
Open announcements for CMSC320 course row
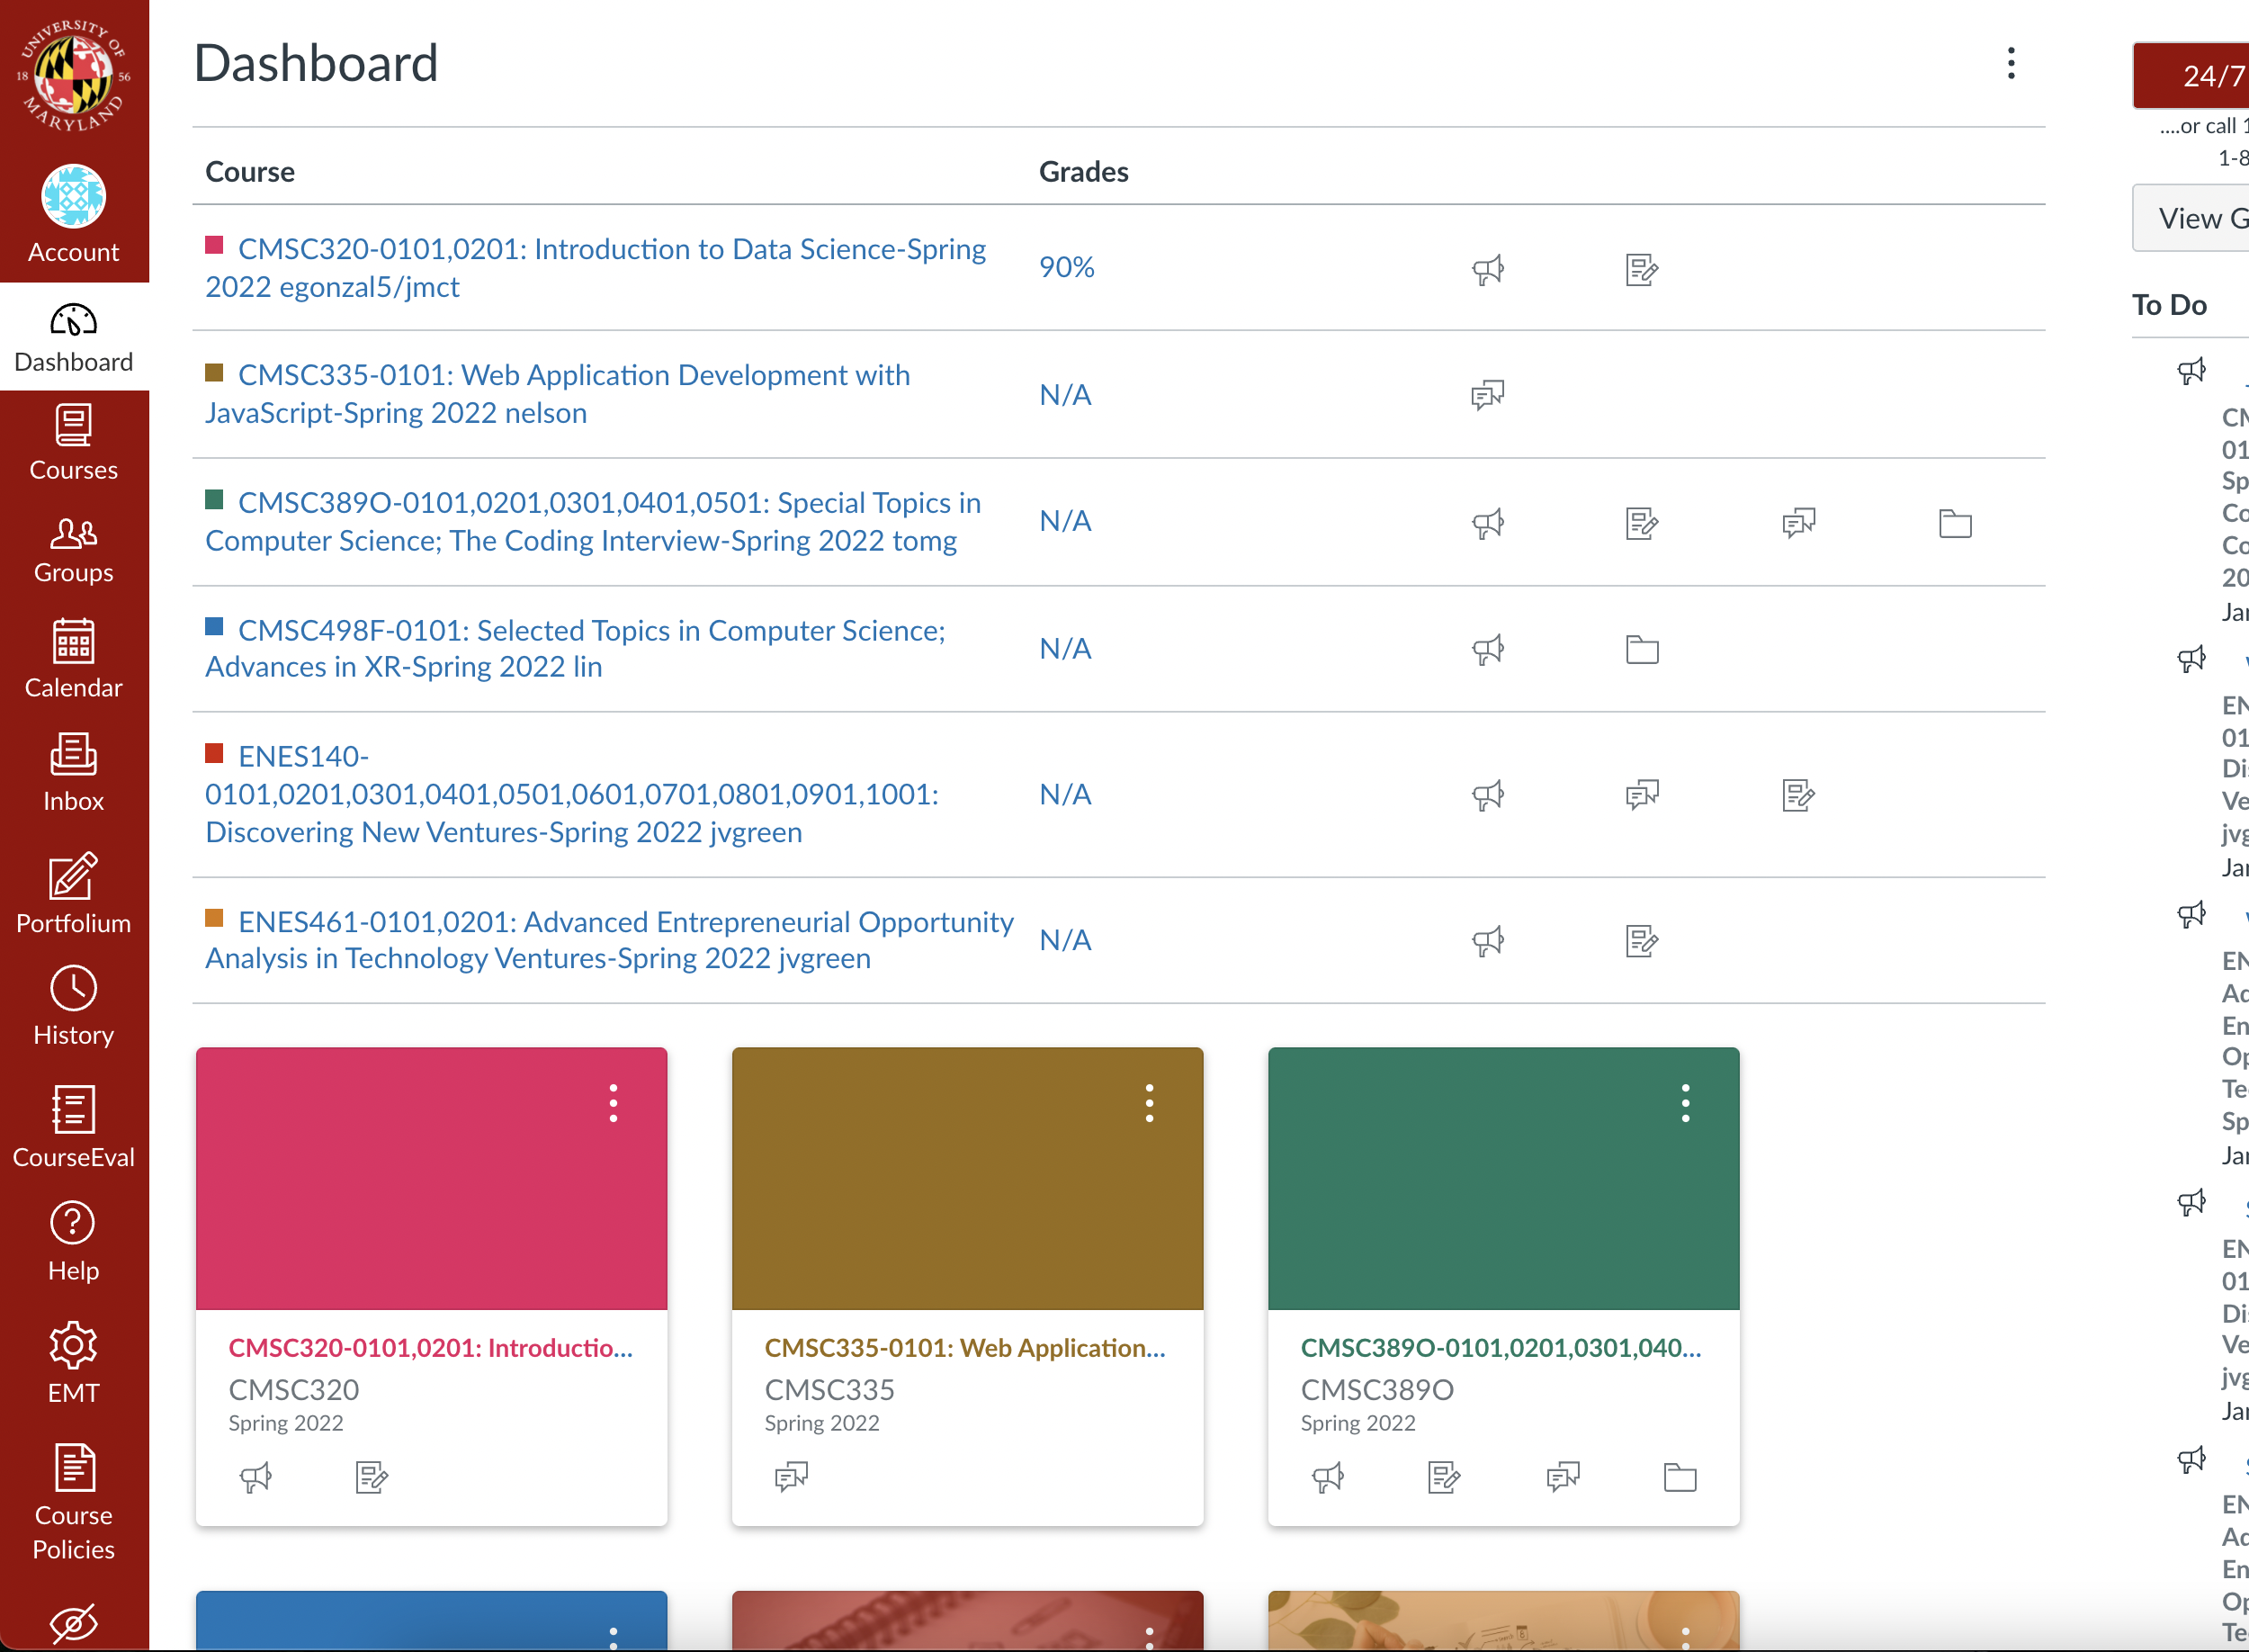pyautogui.click(x=1488, y=269)
